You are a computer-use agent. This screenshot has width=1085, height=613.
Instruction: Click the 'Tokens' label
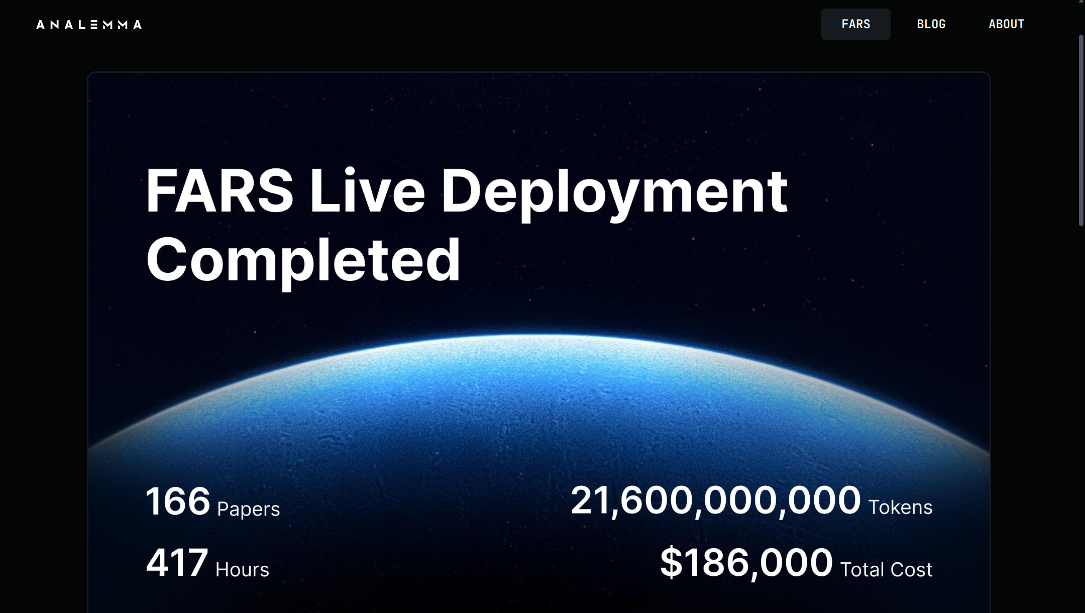click(x=900, y=507)
